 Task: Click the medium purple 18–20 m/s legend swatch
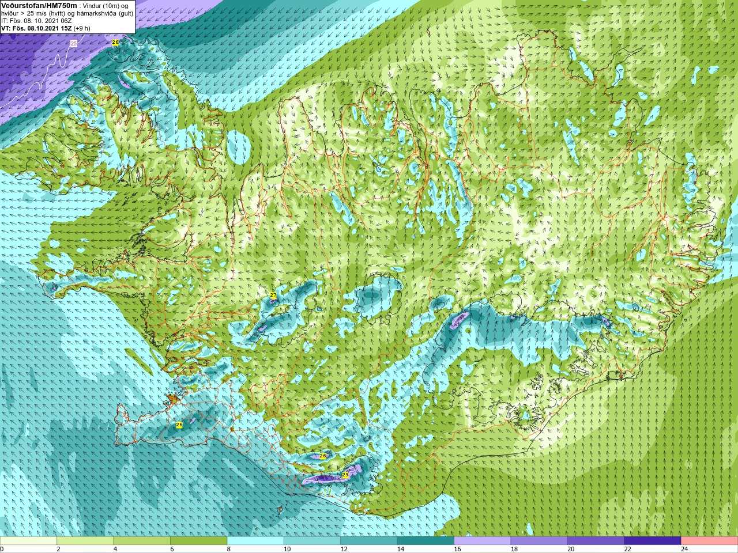(x=540, y=541)
